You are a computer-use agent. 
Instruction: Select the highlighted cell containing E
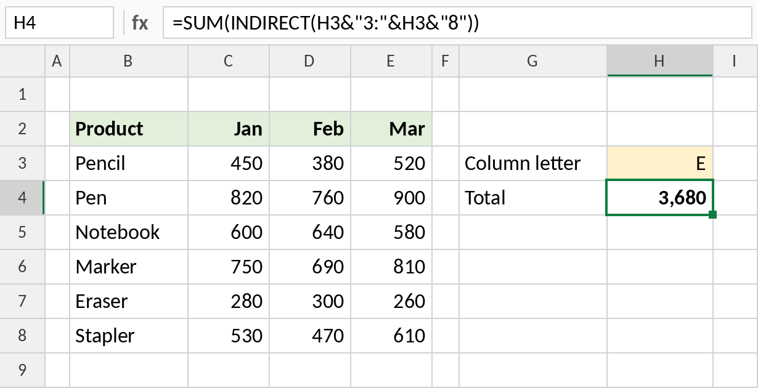(x=660, y=163)
